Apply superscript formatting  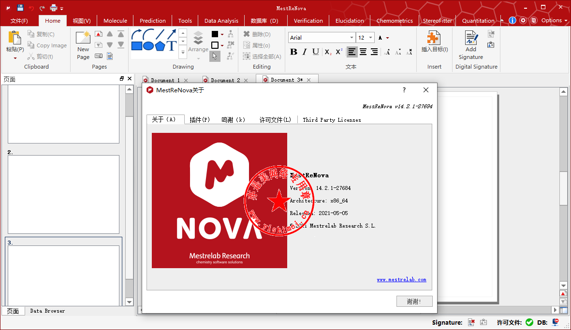339,52
